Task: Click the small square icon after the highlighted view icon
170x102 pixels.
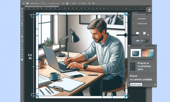Action: pyautogui.click(x=46, y=3)
